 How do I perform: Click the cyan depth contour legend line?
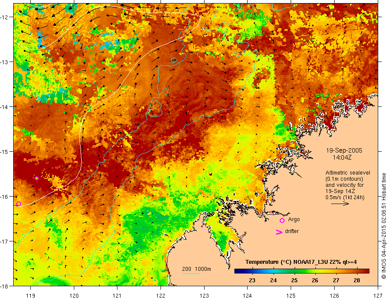191,273
